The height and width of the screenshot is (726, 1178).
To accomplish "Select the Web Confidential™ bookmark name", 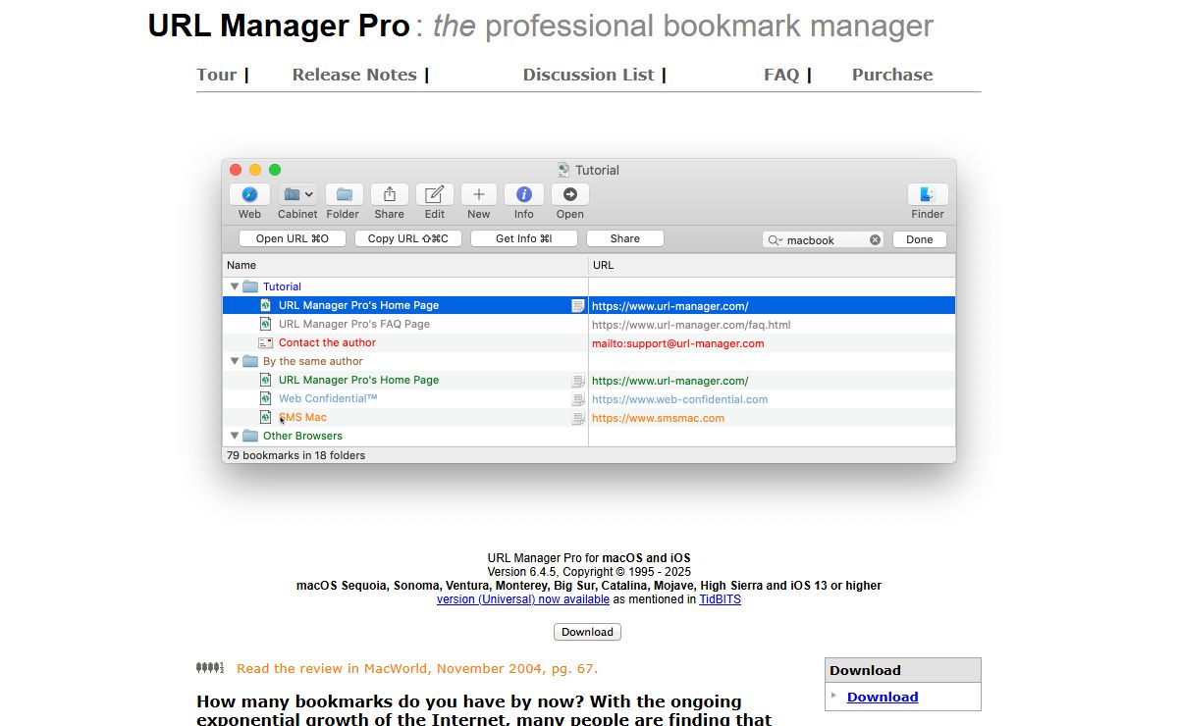I will click(328, 398).
